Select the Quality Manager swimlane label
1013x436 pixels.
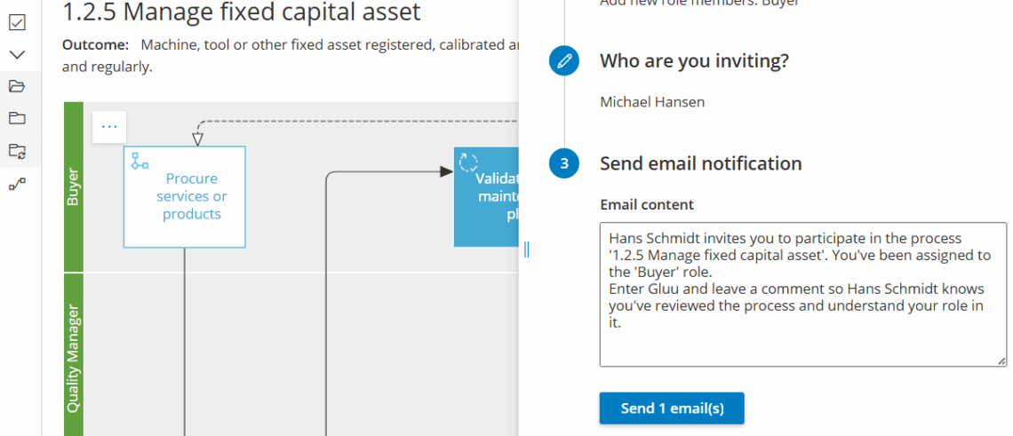[74, 358]
